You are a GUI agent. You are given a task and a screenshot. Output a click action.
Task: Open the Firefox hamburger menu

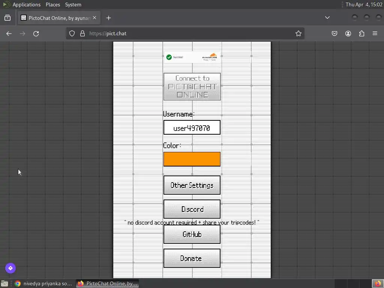click(x=375, y=33)
